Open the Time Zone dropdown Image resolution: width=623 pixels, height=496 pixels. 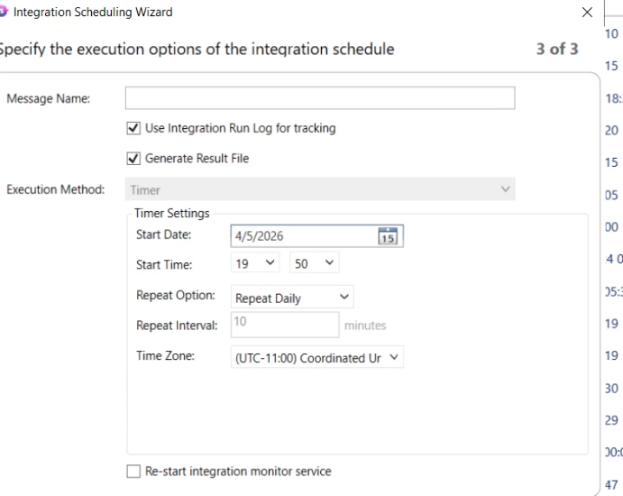click(x=316, y=358)
